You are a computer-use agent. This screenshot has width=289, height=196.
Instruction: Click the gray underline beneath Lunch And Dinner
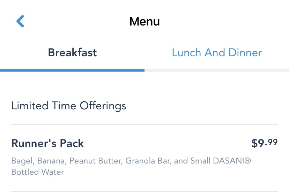coord(217,70)
